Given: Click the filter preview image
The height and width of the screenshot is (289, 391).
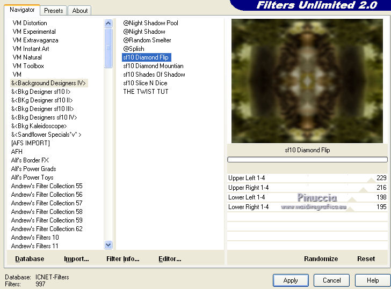Looking at the screenshot, I should tap(307, 81).
